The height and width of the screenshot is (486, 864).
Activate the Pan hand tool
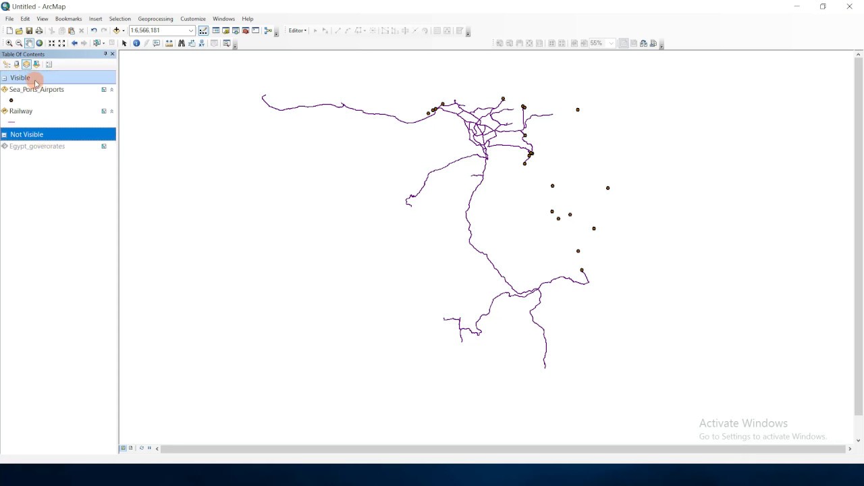click(29, 43)
